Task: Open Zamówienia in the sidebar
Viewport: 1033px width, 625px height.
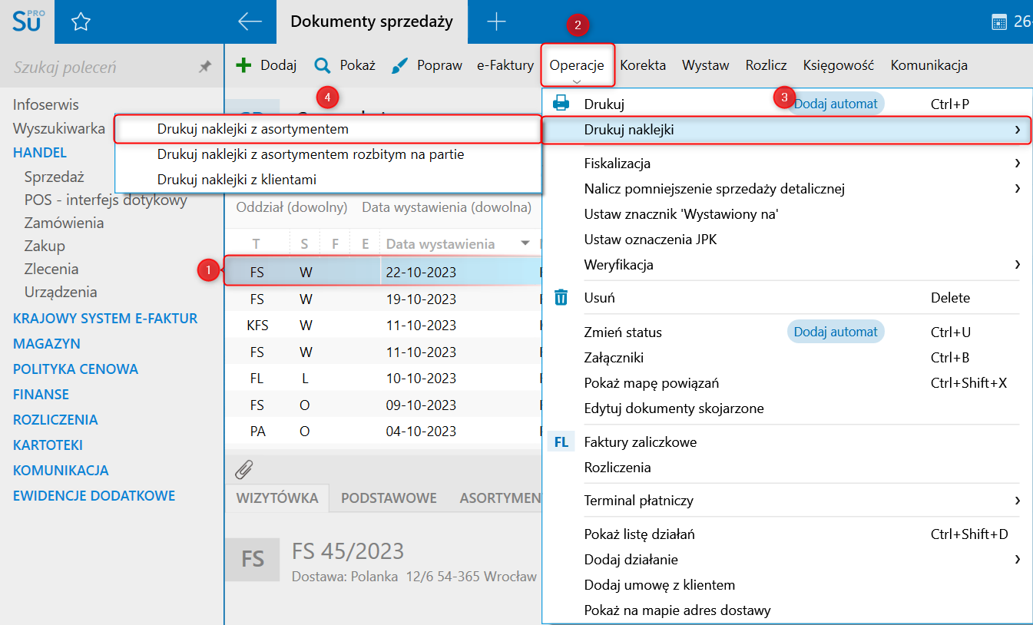Action: 64,223
